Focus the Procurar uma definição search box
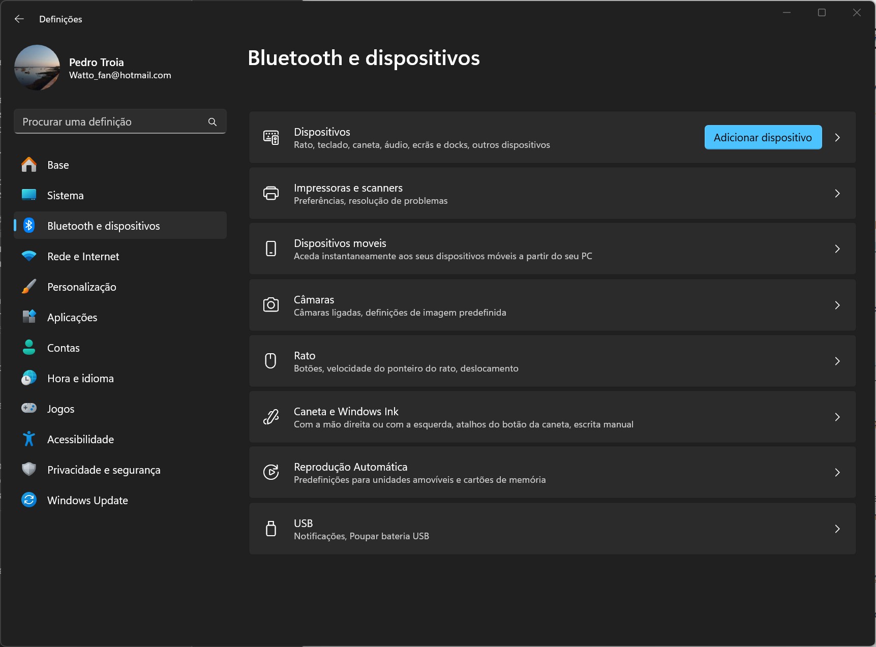 [112, 122]
